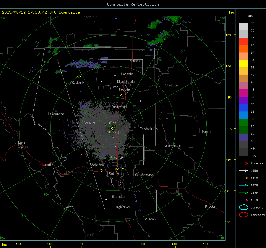Click the white asterisk marker north of ThreeHills
This screenshot has height=248, width=266.
click(140, 101)
